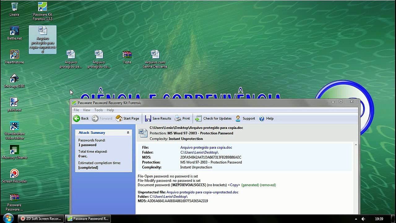Save Results using the floppy disk button
This screenshot has width=396, height=223.
[158, 118]
